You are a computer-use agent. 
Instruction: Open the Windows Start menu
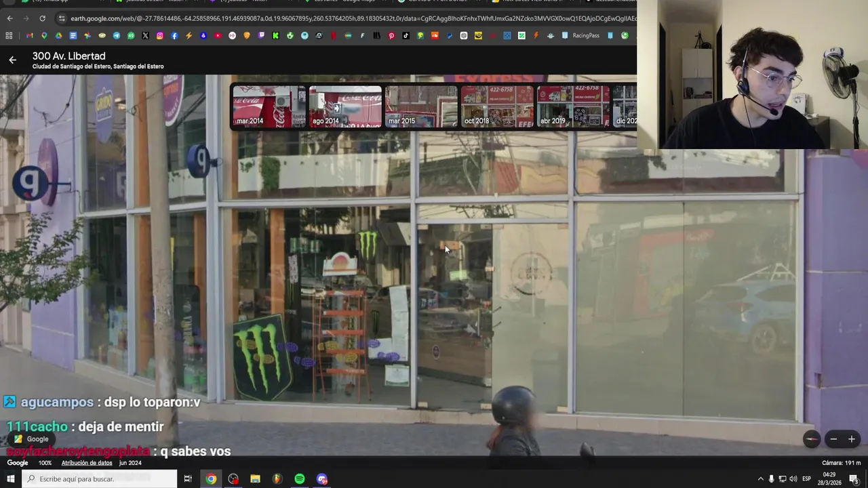pos(11,479)
